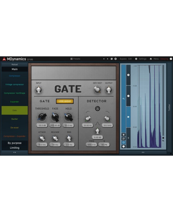Viewport: 173px width, 212px height.
Task: Toggle the detector side-chain listen icon
Action: [x=97, y=108]
